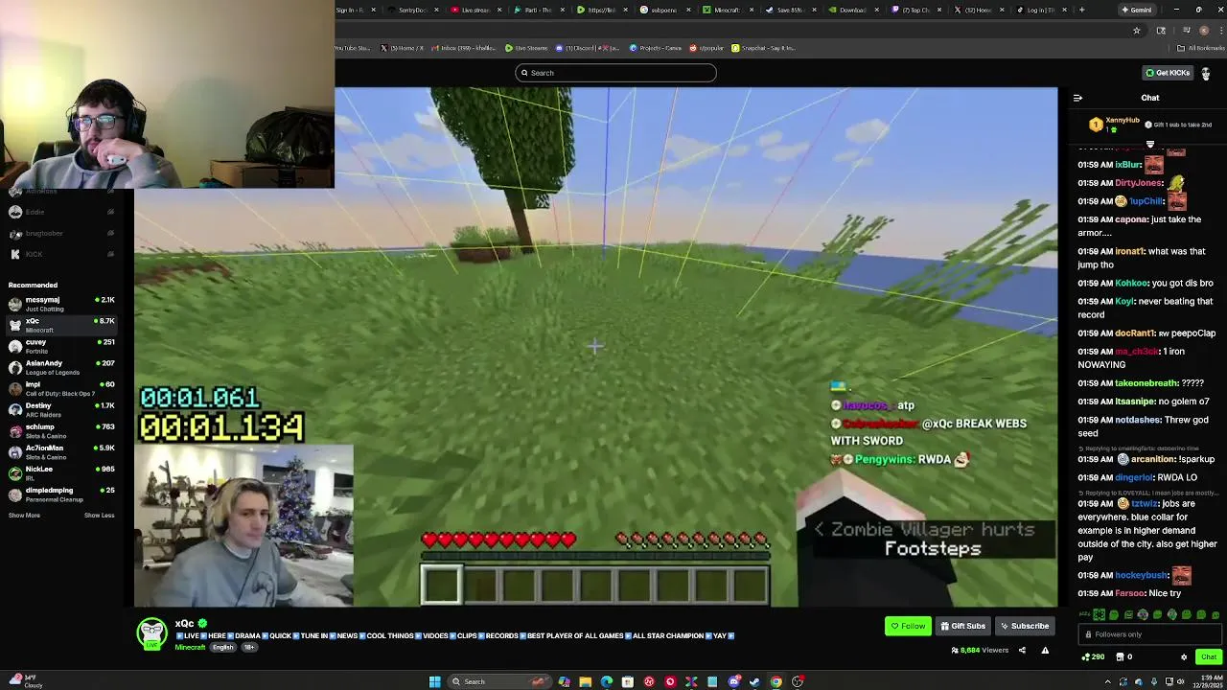The width and height of the screenshot is (1227, 690).
Task: Expand the pinned gifters chevron in chat
Action: point(1150,145)
